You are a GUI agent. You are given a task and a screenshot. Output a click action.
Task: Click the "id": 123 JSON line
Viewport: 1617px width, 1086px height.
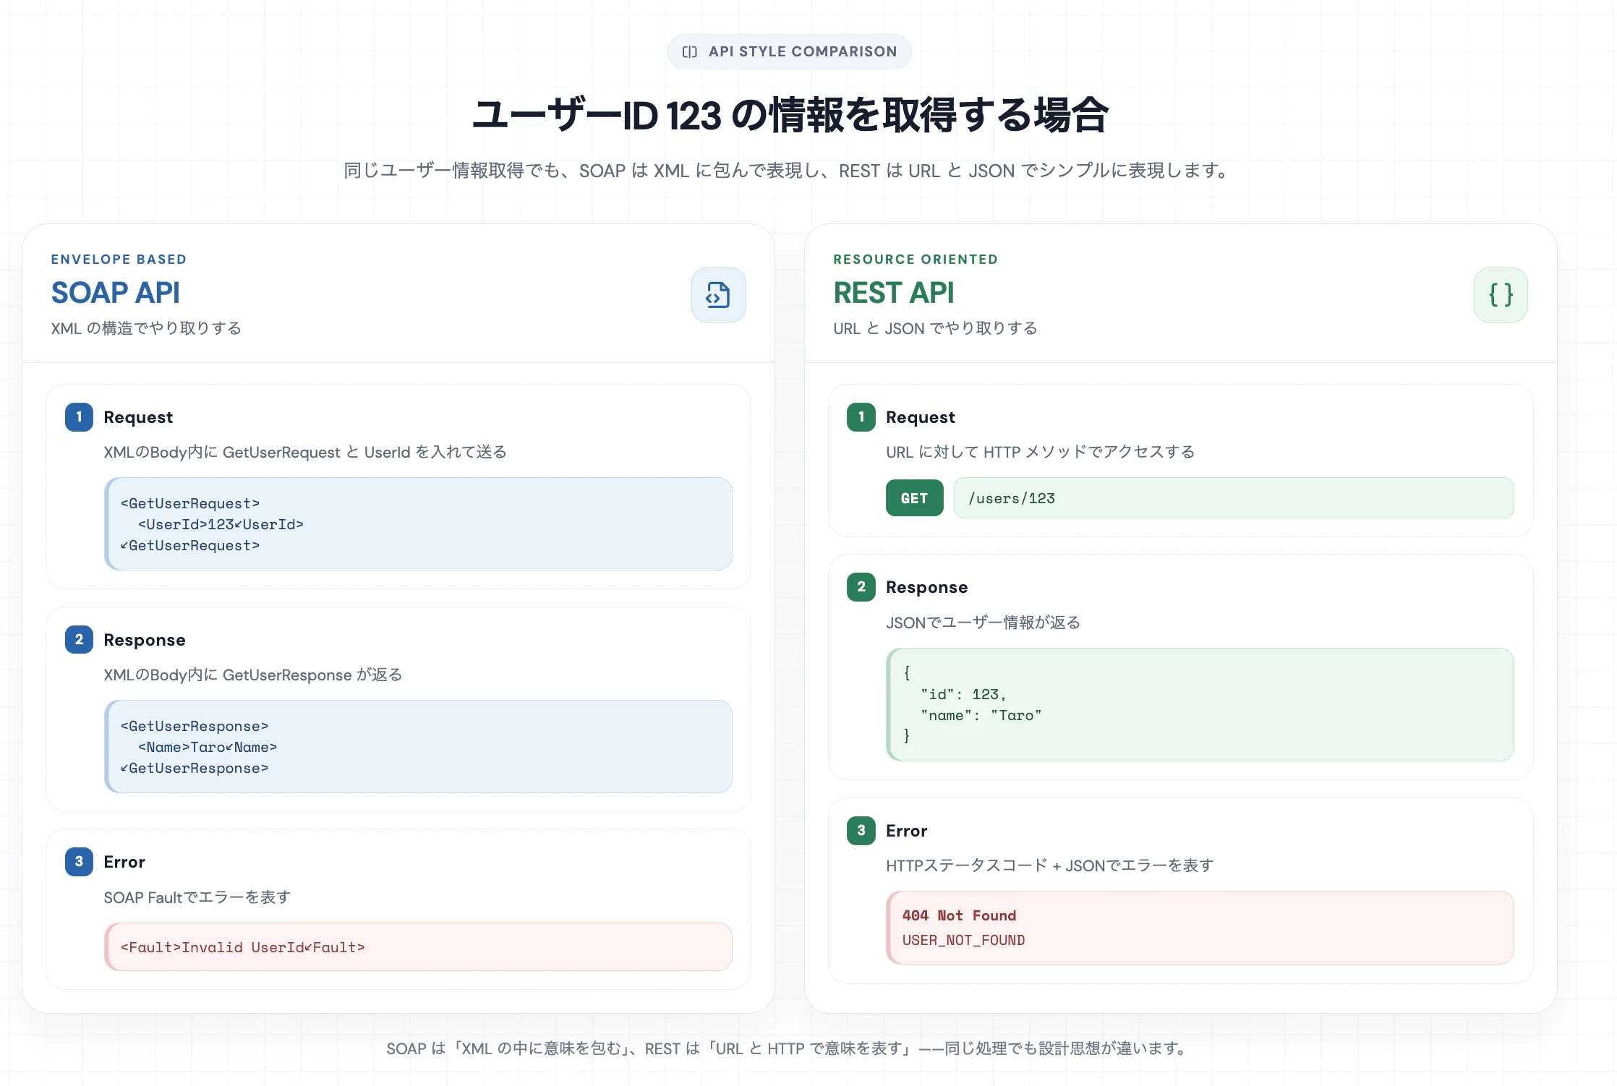[x=963, y=694]
